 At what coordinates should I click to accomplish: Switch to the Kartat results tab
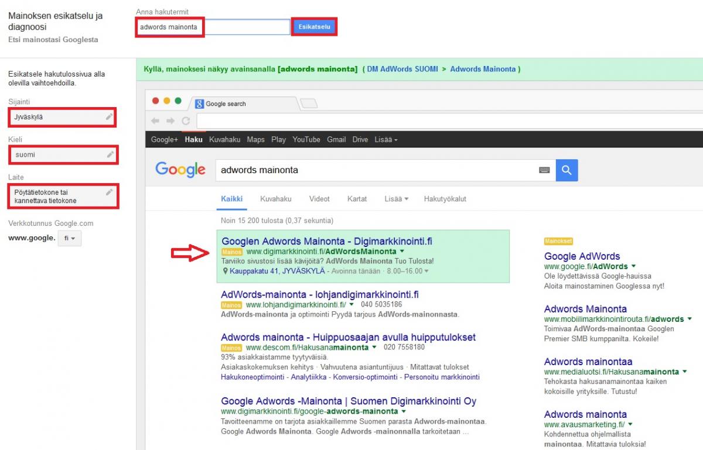(357, 199)
